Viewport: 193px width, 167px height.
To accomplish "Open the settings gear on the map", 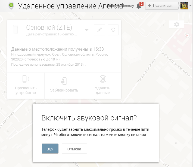I will coord(177,24).
